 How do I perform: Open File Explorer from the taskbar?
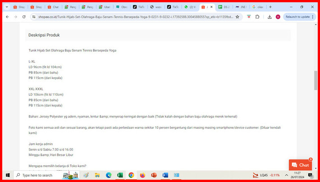(x=97, y=175)
